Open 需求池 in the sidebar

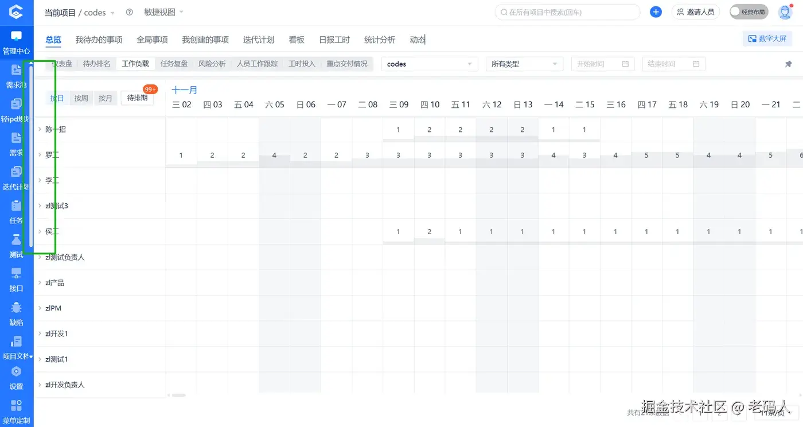pos(16,76)
